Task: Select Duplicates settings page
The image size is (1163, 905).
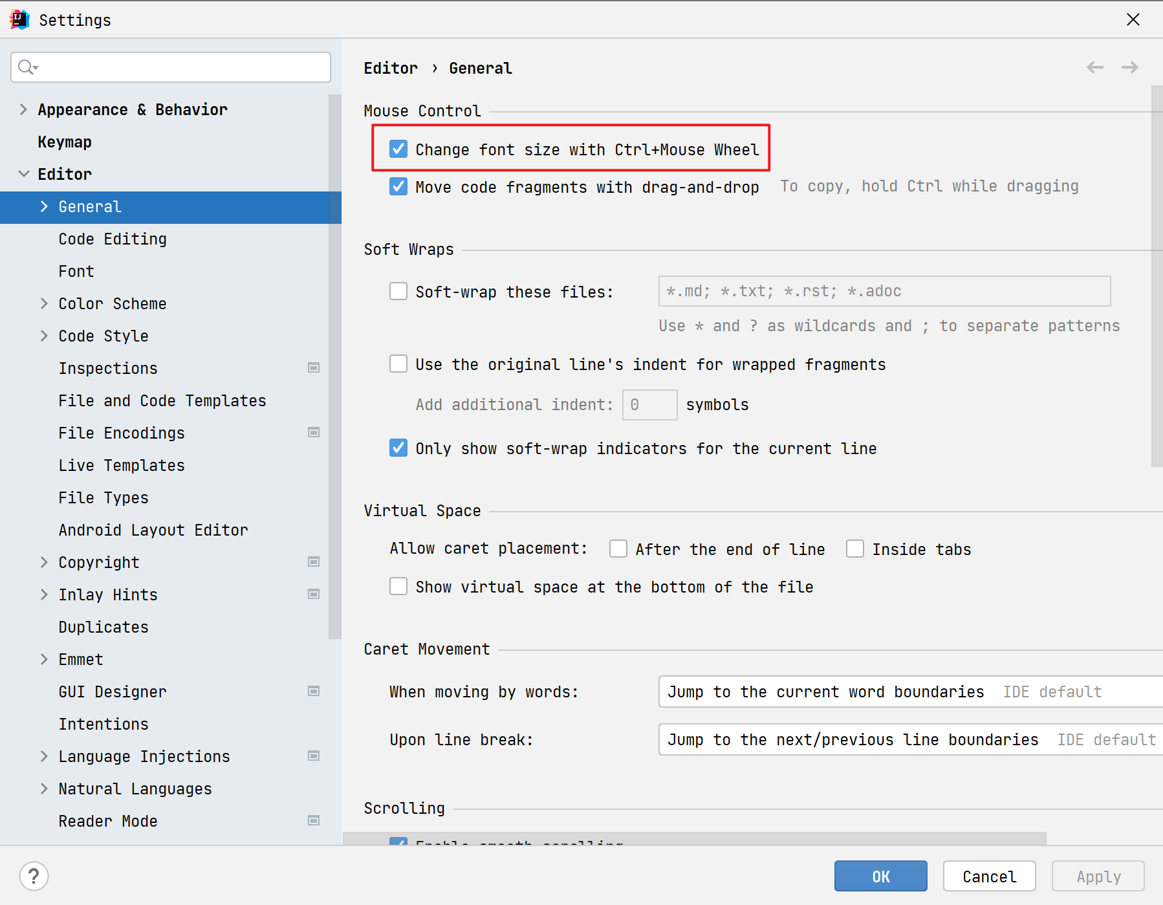Action: [103, 627]
